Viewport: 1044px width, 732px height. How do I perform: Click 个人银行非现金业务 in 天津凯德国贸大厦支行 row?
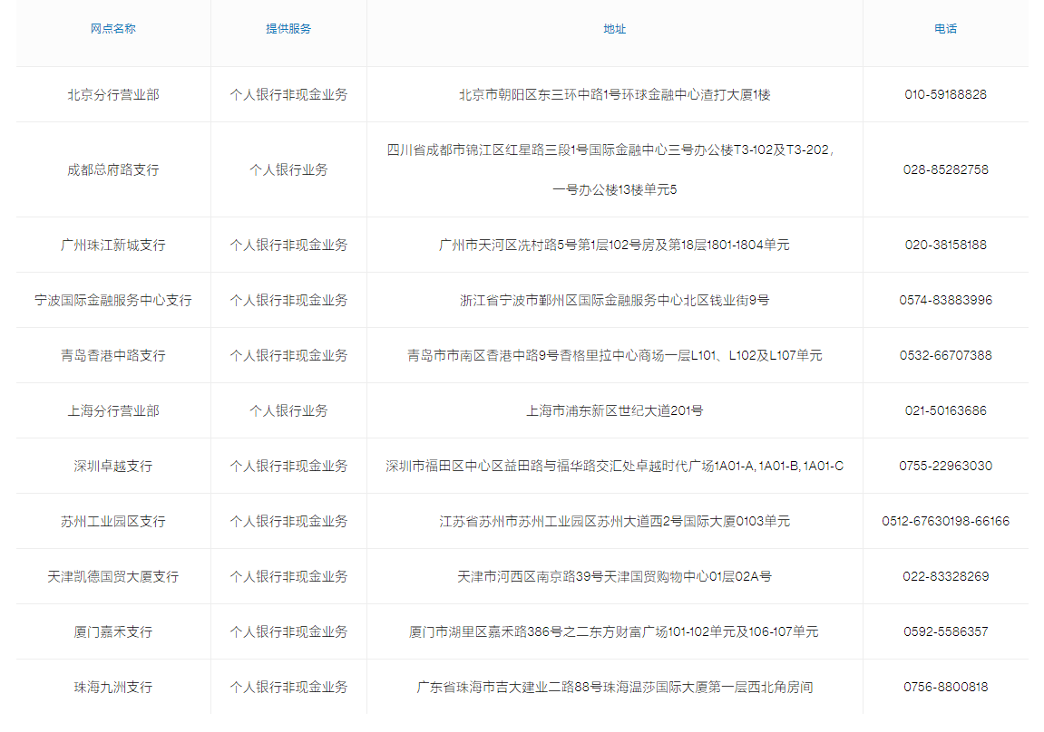click(x=288, y=576)
